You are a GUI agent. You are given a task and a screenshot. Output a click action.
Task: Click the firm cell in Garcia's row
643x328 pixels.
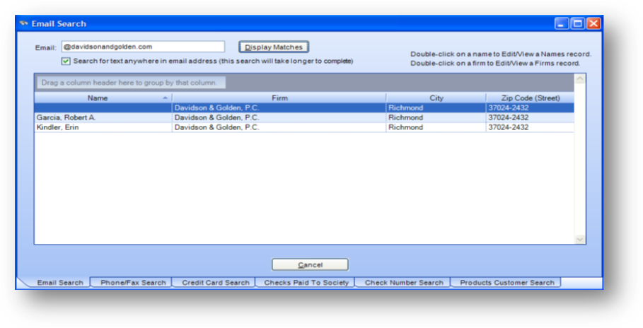(279, 117)
